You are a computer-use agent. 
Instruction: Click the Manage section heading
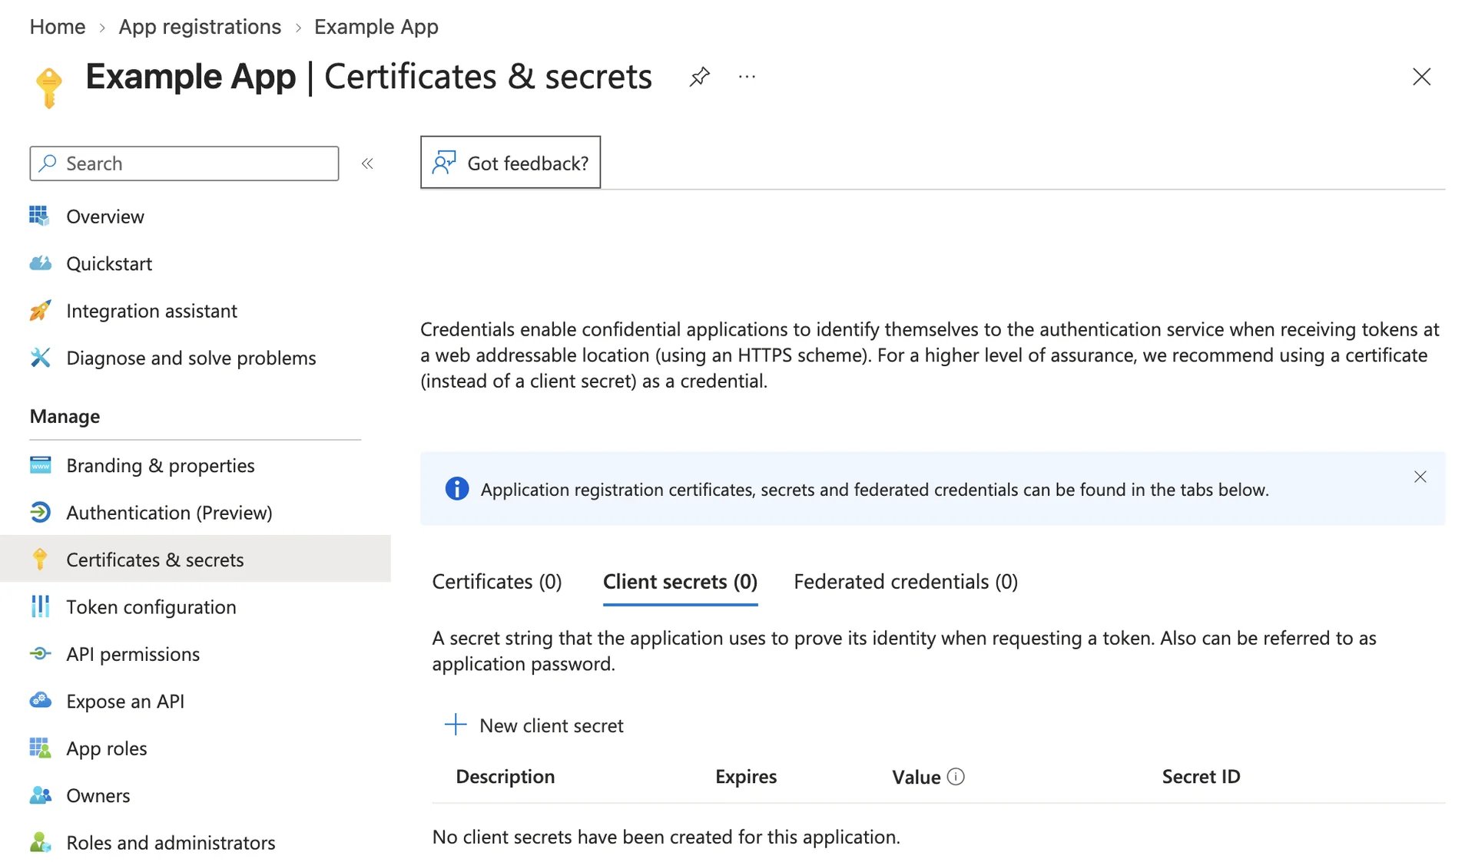(x=65, y=416)
